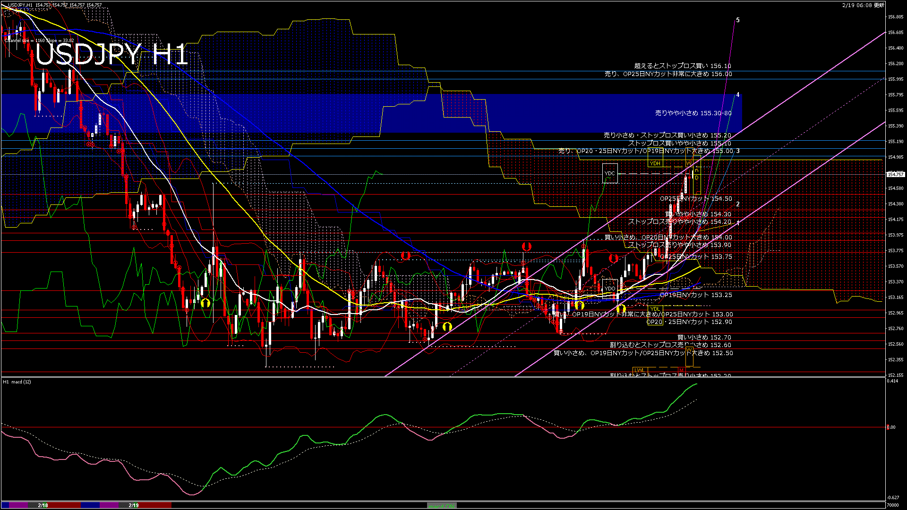Click the H1 macd (12) indicator label
This screenshot has width=907, height=510.
pos(17,382)
